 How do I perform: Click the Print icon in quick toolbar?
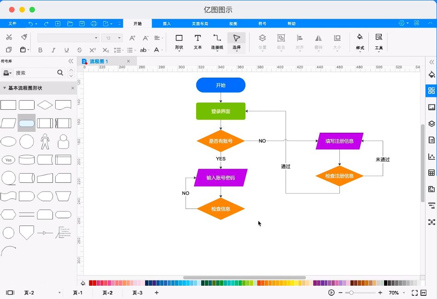[x=94, y=23]
